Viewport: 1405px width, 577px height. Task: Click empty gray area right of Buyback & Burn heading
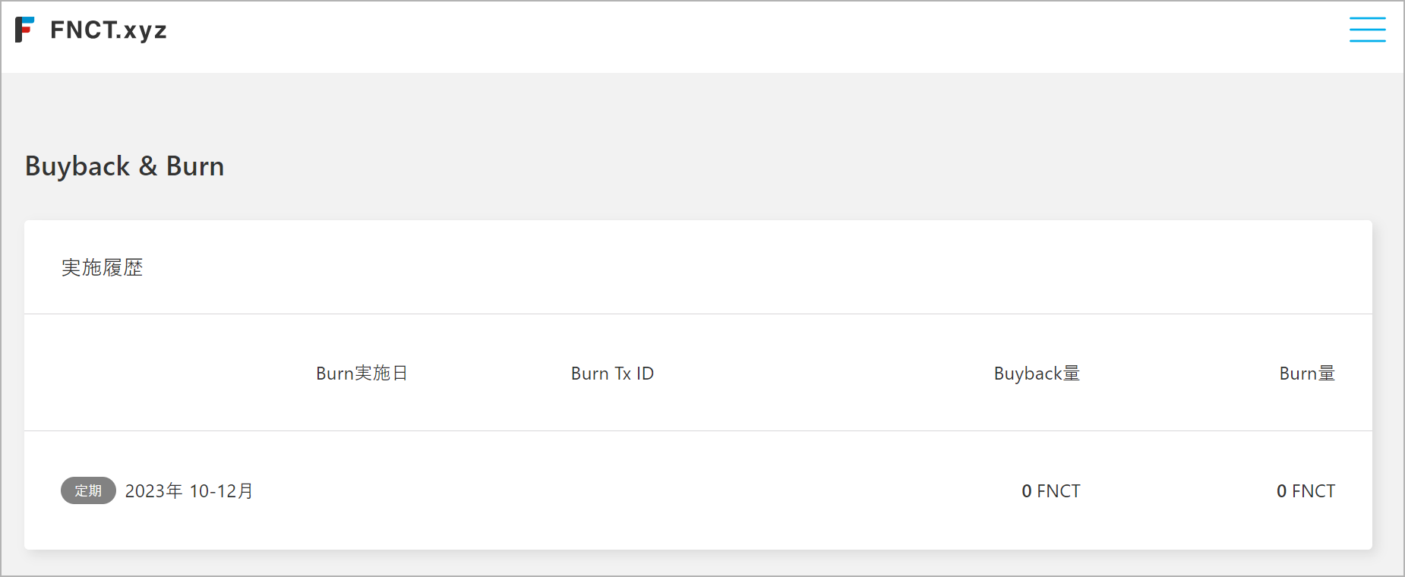[759, 166]
